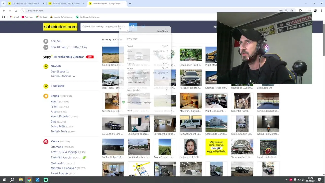
Task: Open the Chrome profile avatar
Action: click(315, 11)
